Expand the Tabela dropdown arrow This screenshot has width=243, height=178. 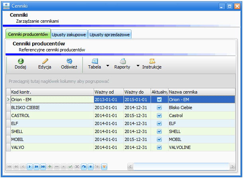[108, 66]
